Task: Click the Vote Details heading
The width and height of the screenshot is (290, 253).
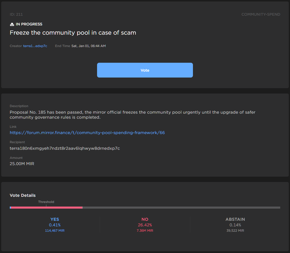Action: pyautogui.click(x=22, y=195)
